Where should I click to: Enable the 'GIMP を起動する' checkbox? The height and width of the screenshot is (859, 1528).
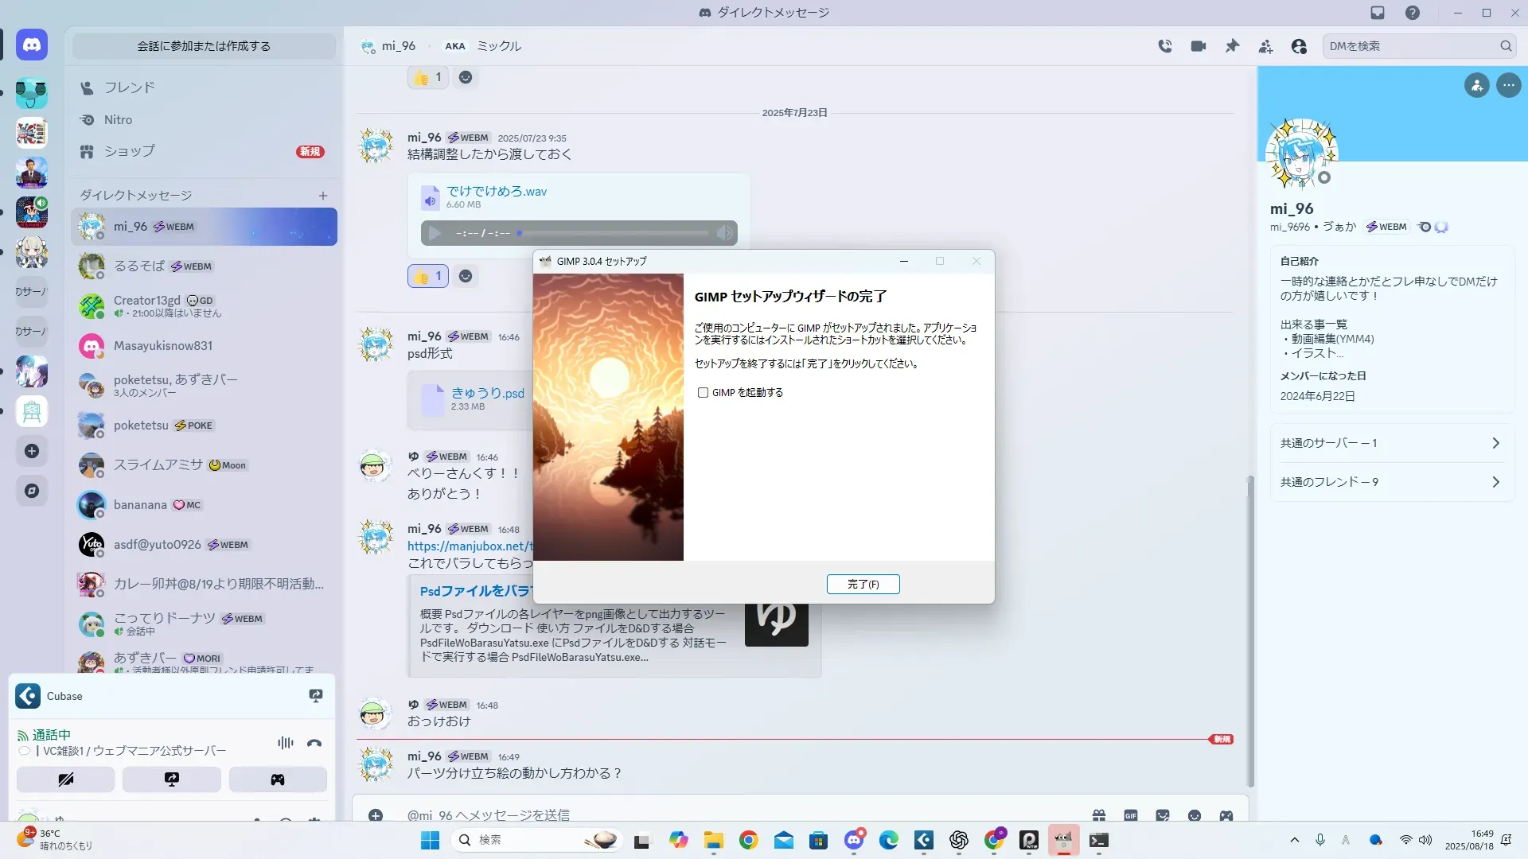703,392
